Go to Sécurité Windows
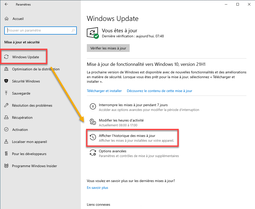Screen dimensions: 255x209 pyautogui.click(x=26, y=81)
